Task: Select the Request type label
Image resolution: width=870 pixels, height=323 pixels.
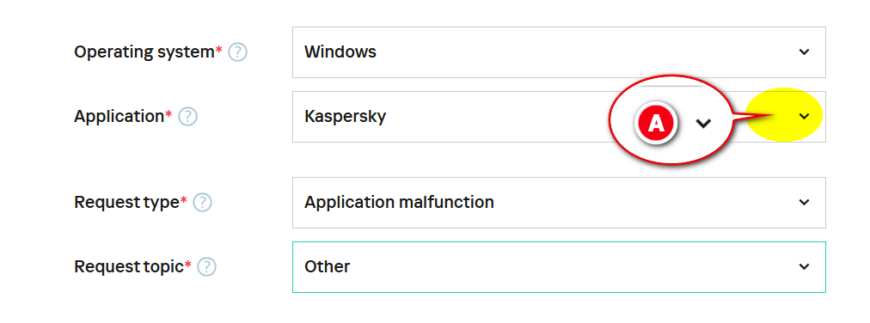Action: tap(127, 203)
